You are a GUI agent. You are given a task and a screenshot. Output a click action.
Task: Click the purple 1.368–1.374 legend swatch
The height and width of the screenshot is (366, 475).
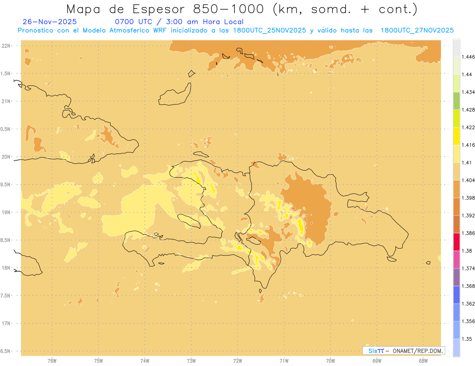coord(456,277)
